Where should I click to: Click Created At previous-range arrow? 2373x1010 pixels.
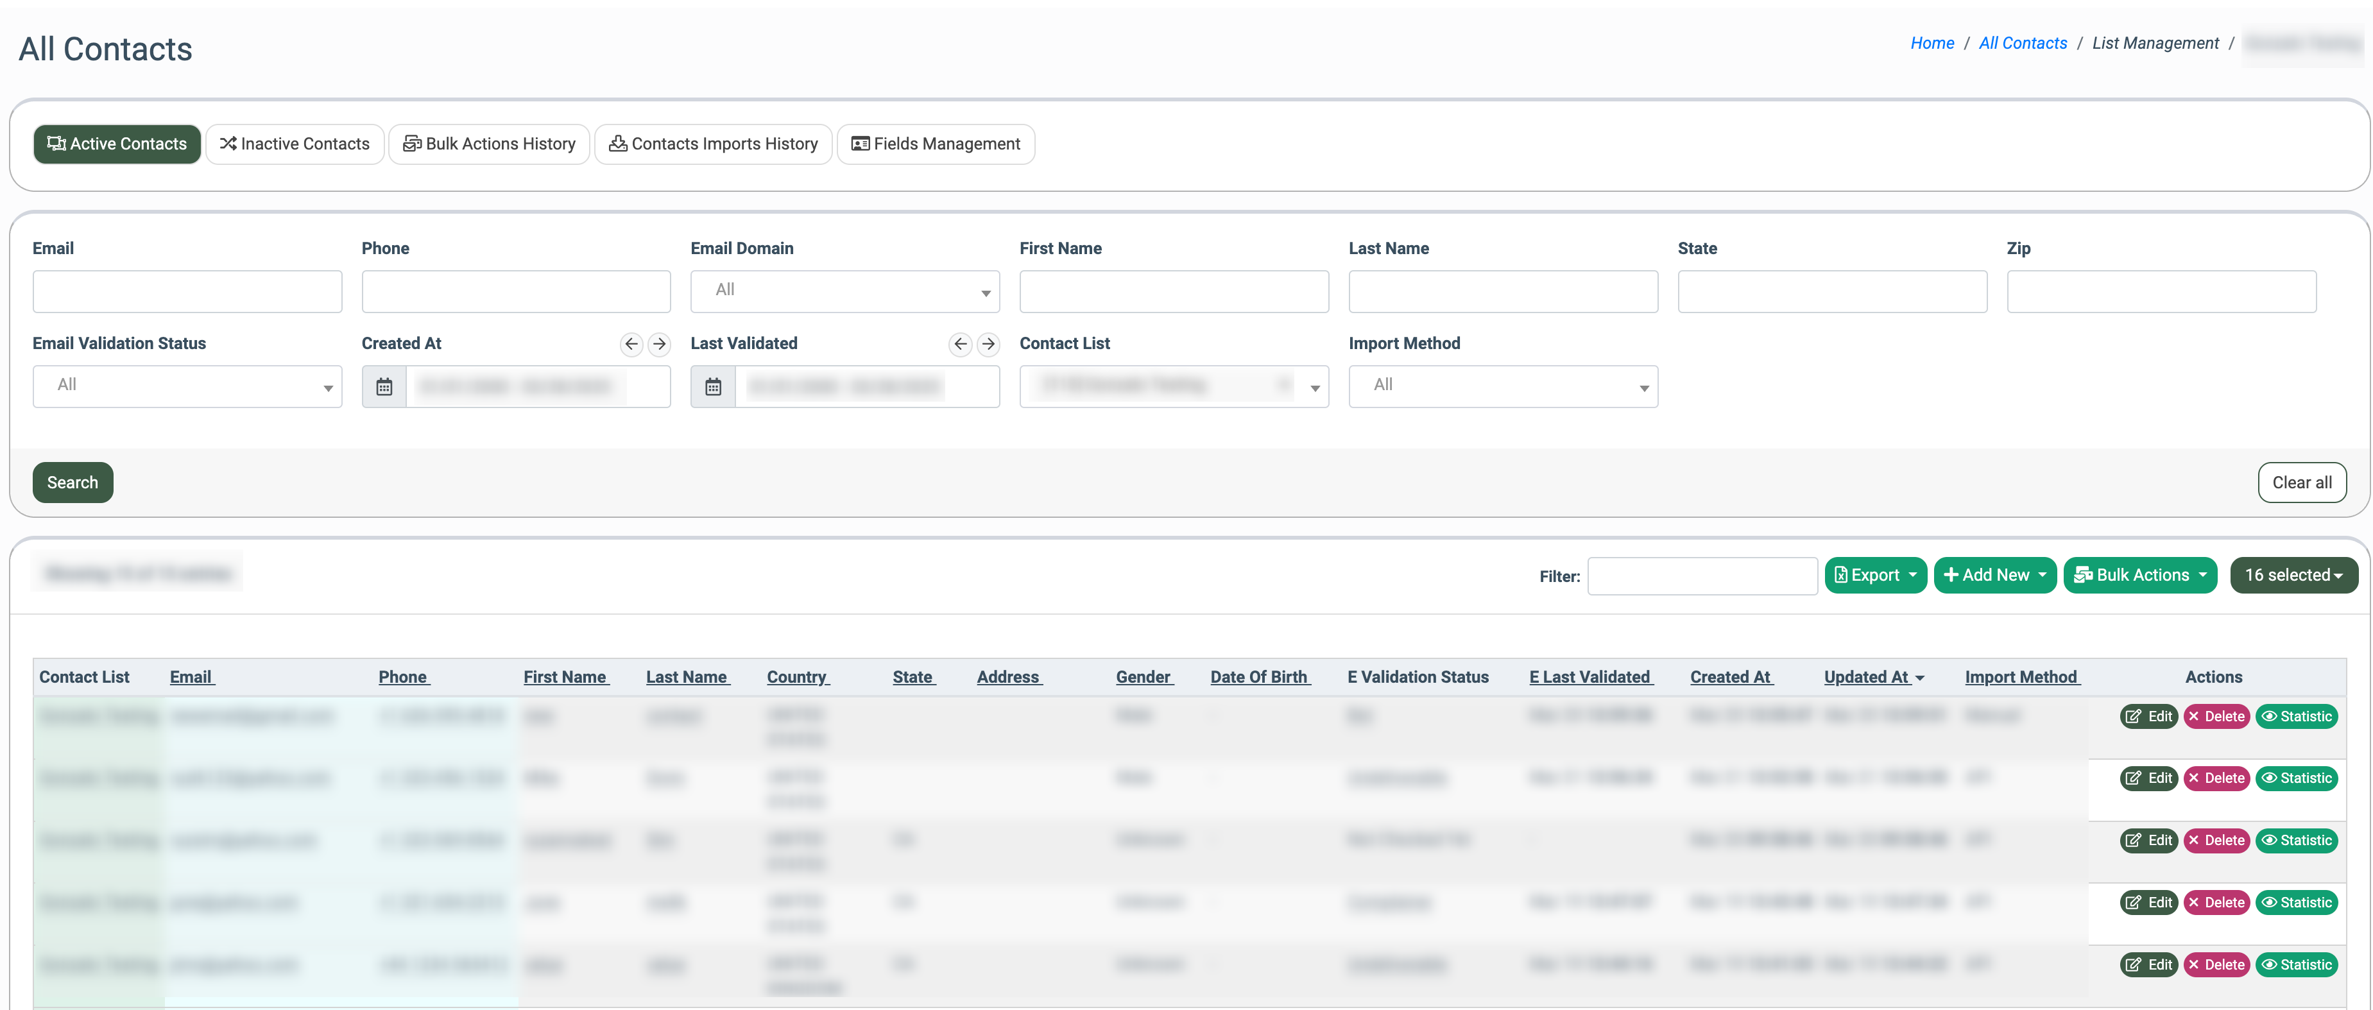pos(631,344)
